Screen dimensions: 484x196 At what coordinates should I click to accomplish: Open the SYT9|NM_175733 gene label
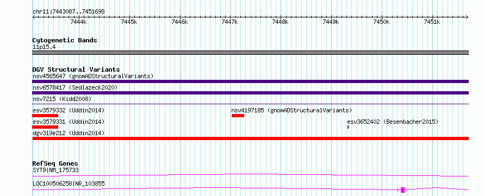(x=55, y=170)
